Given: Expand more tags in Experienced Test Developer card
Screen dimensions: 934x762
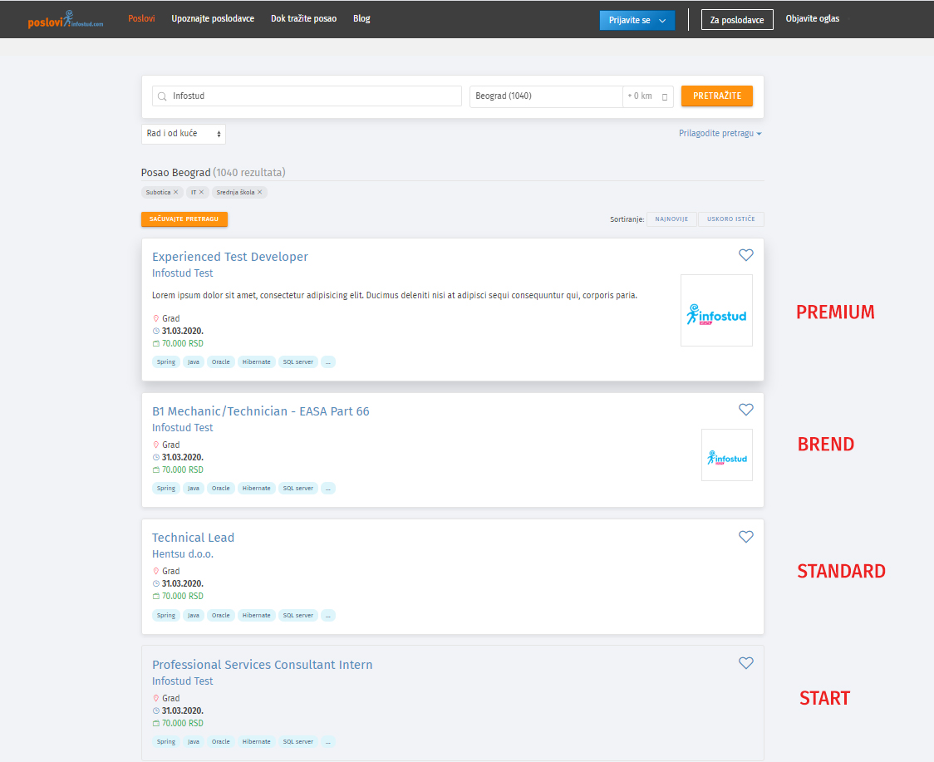Looking at the screenshot, I should (x=327, y=361).
